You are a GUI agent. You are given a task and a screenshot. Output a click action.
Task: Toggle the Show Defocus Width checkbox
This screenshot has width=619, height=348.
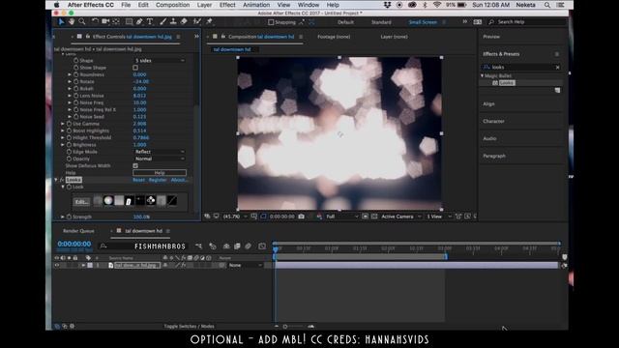[135, 165]
